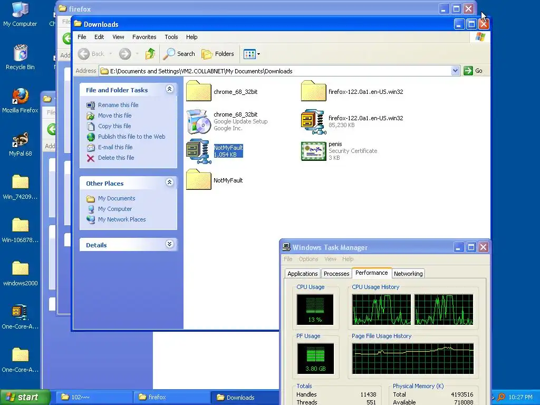
Task: Open Search in Downloads toolbar
Action: click(x=179, y=54)
